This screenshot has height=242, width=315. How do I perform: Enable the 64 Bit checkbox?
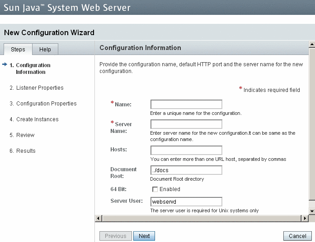[155, 189]
